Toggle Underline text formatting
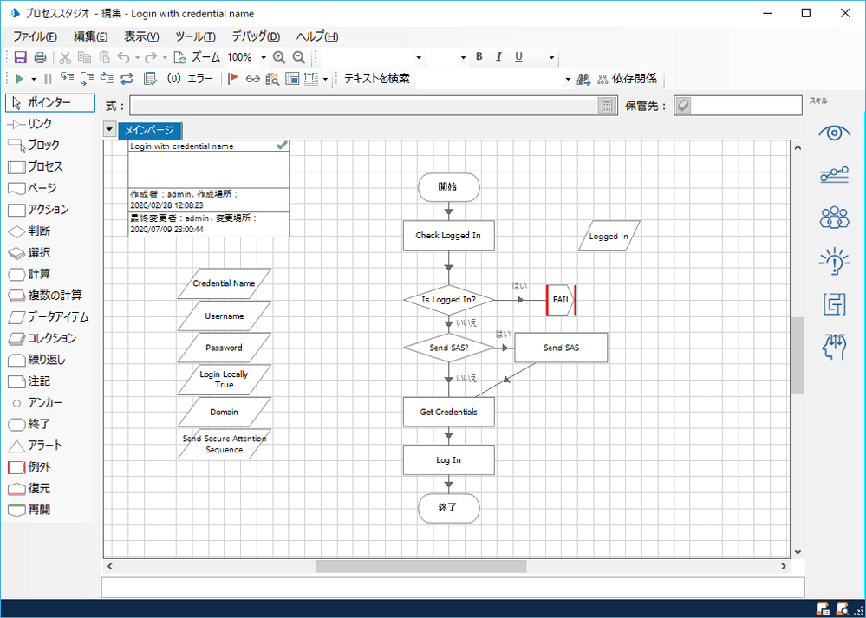Image resolution: width=866 pixels, height=618 pixels. click(x=518, y=57)
